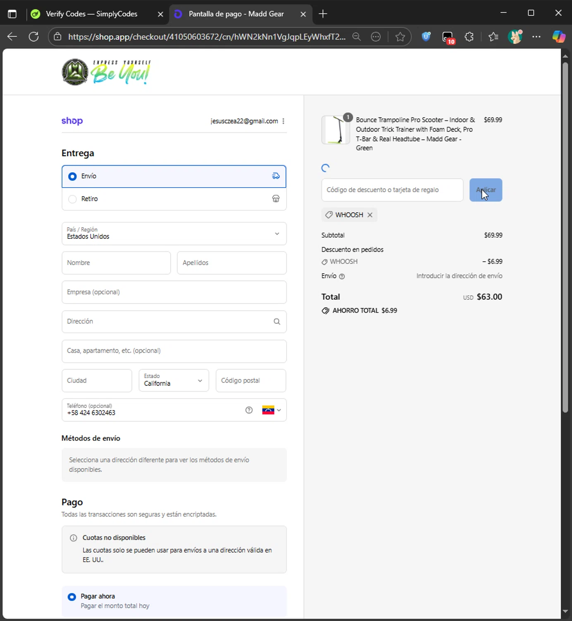Click the scrollbar down arrow

tap(565, 611)
